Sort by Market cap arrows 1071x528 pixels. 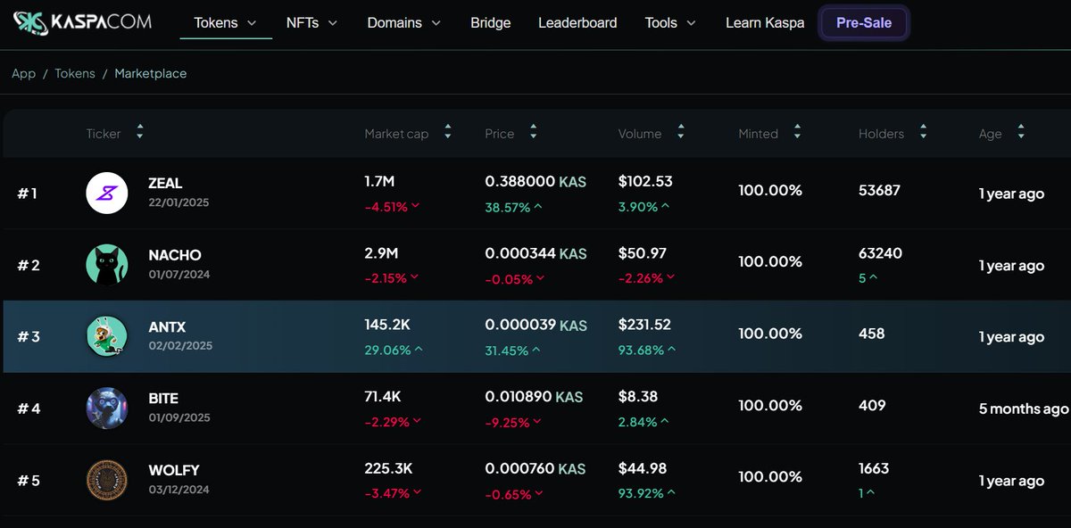(447, 133)
